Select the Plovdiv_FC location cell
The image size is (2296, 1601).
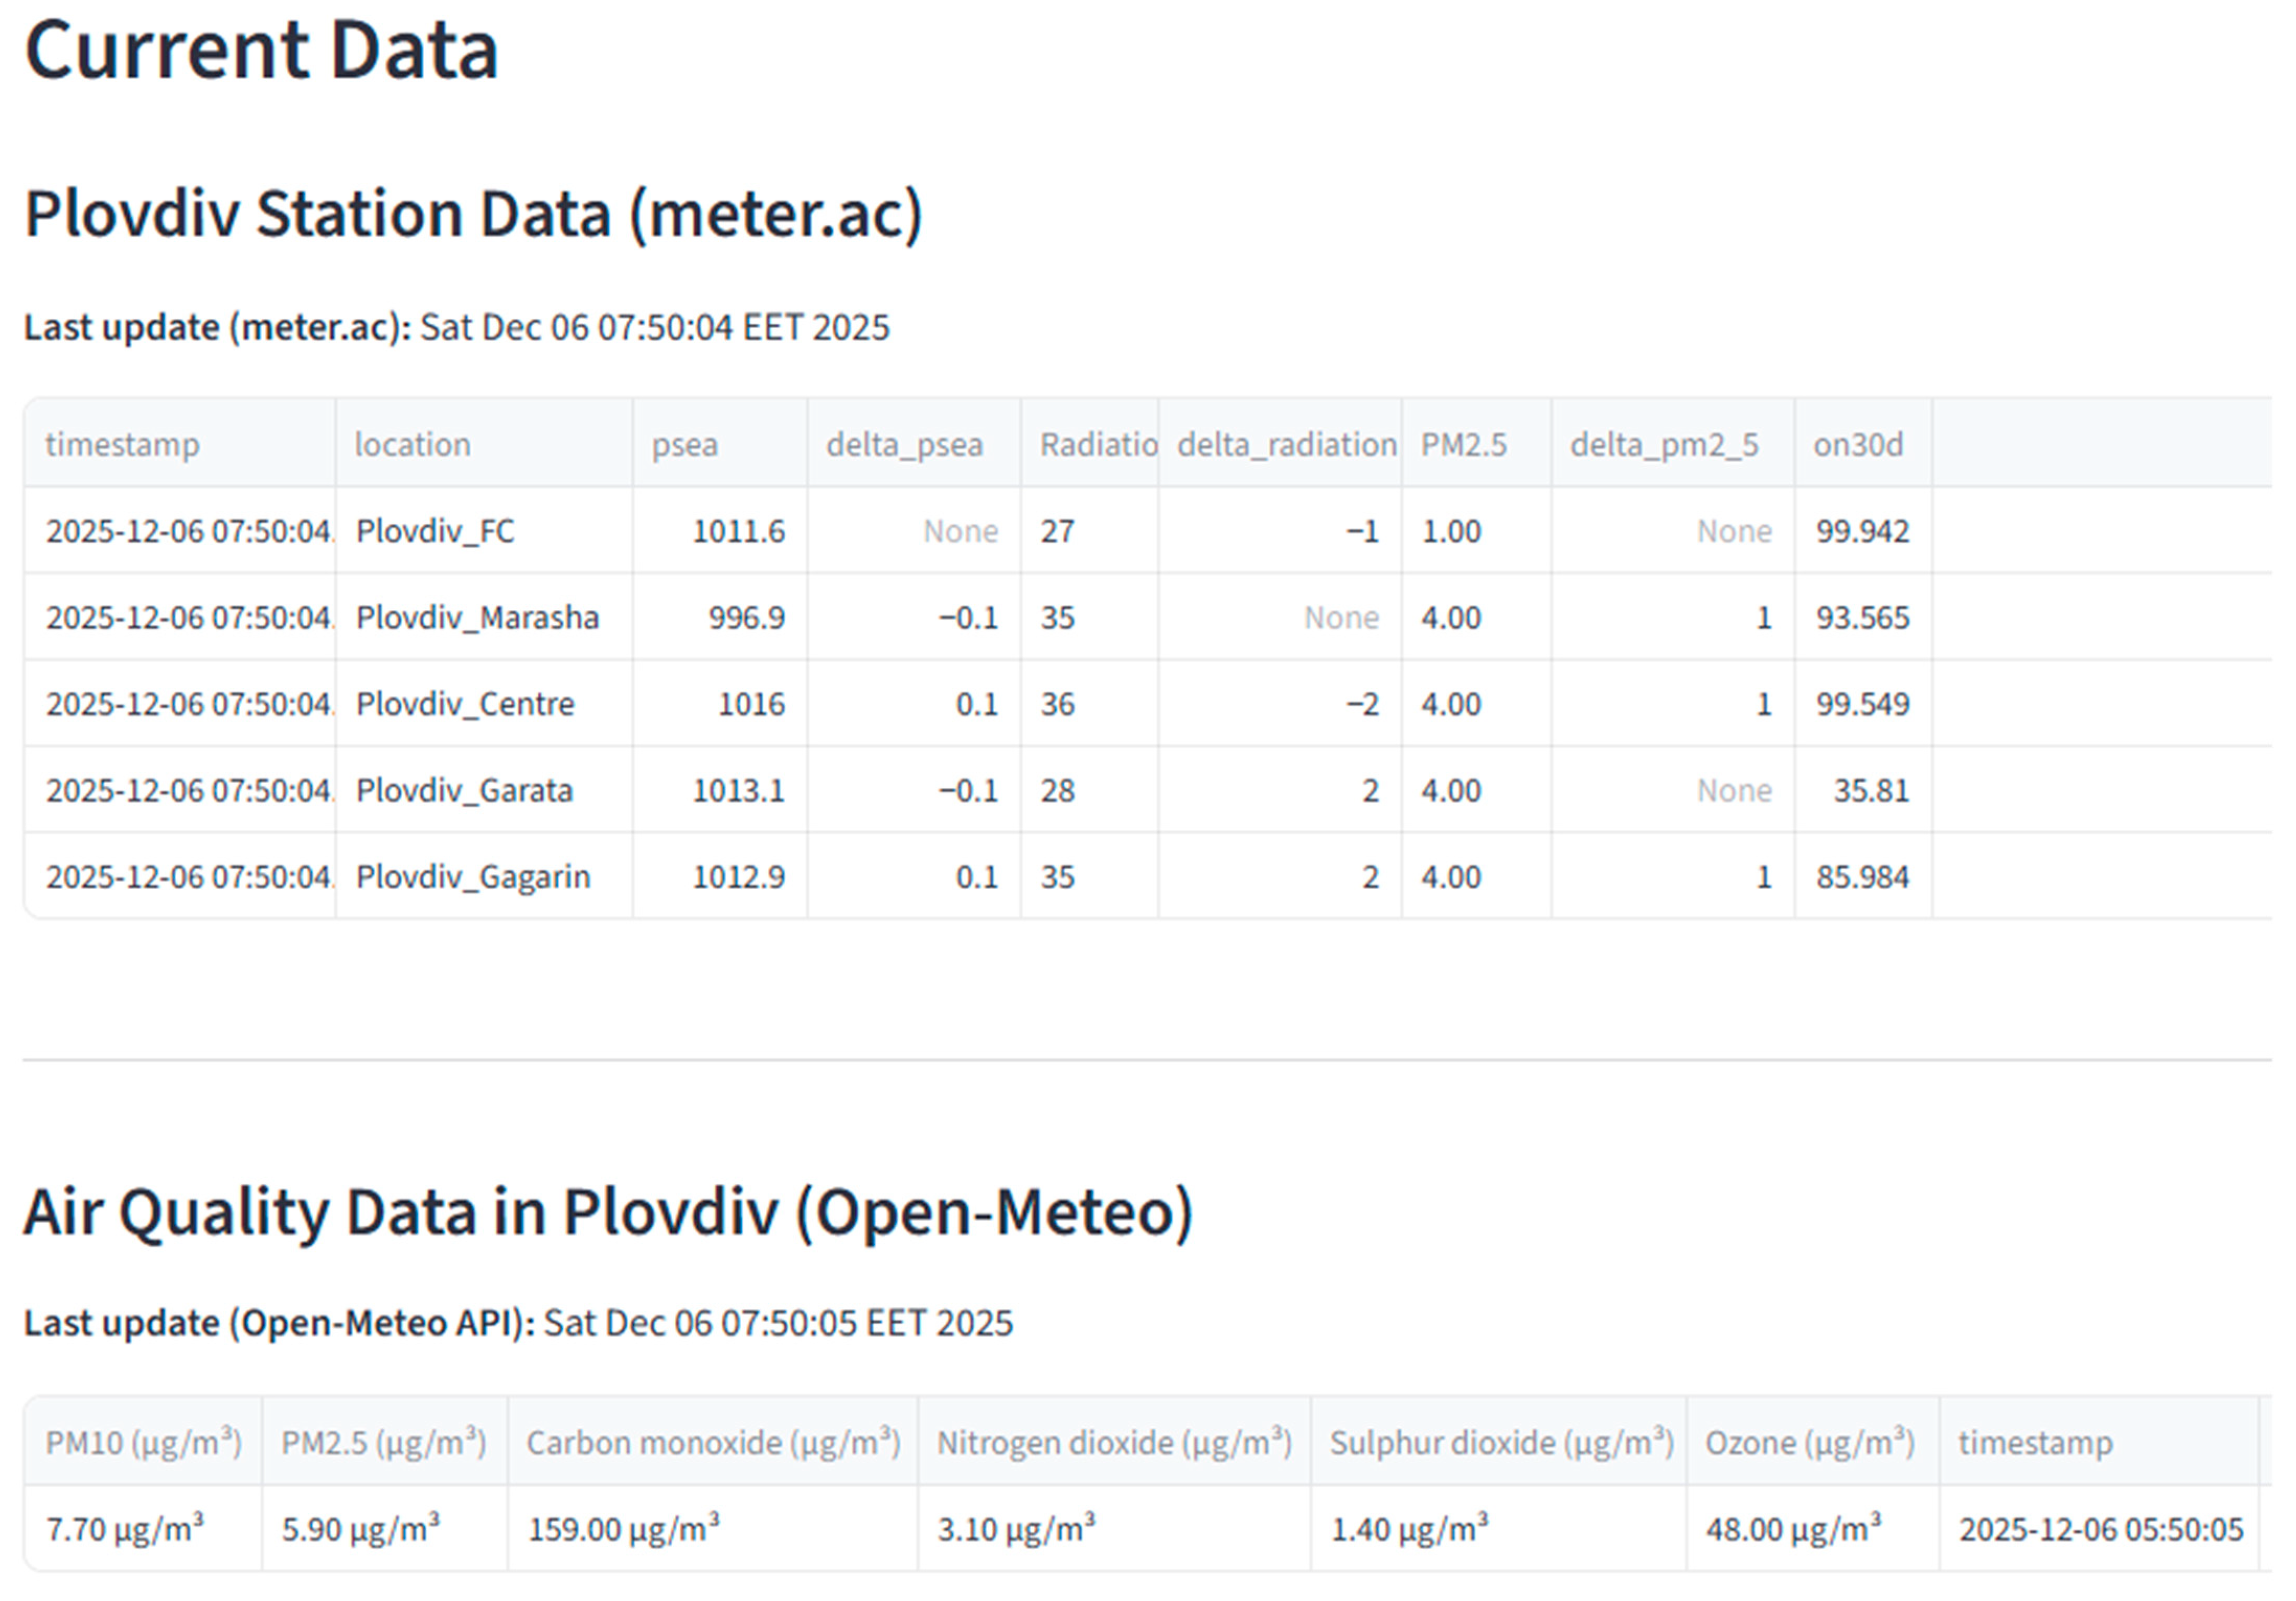coord(436,531)
